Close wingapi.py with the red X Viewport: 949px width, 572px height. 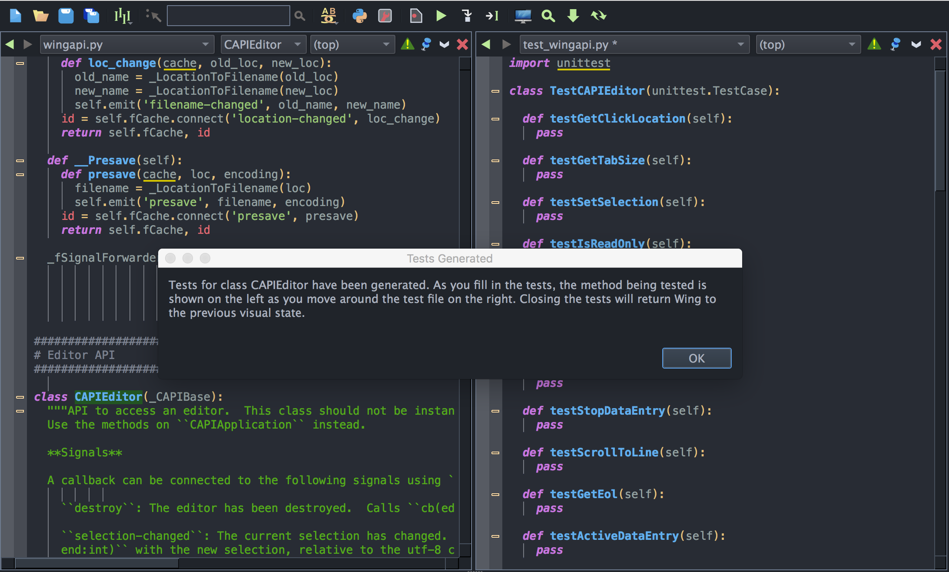tap(462, 44)
